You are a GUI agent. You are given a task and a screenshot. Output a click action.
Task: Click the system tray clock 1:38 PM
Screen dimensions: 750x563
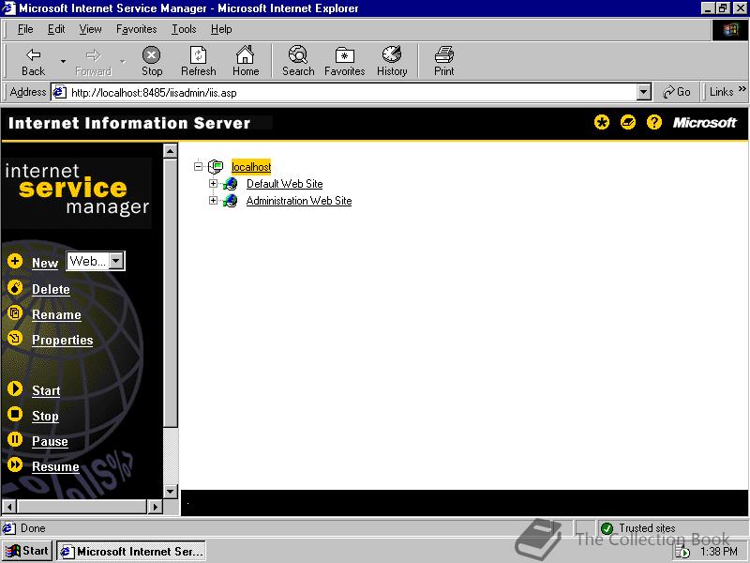719,552
